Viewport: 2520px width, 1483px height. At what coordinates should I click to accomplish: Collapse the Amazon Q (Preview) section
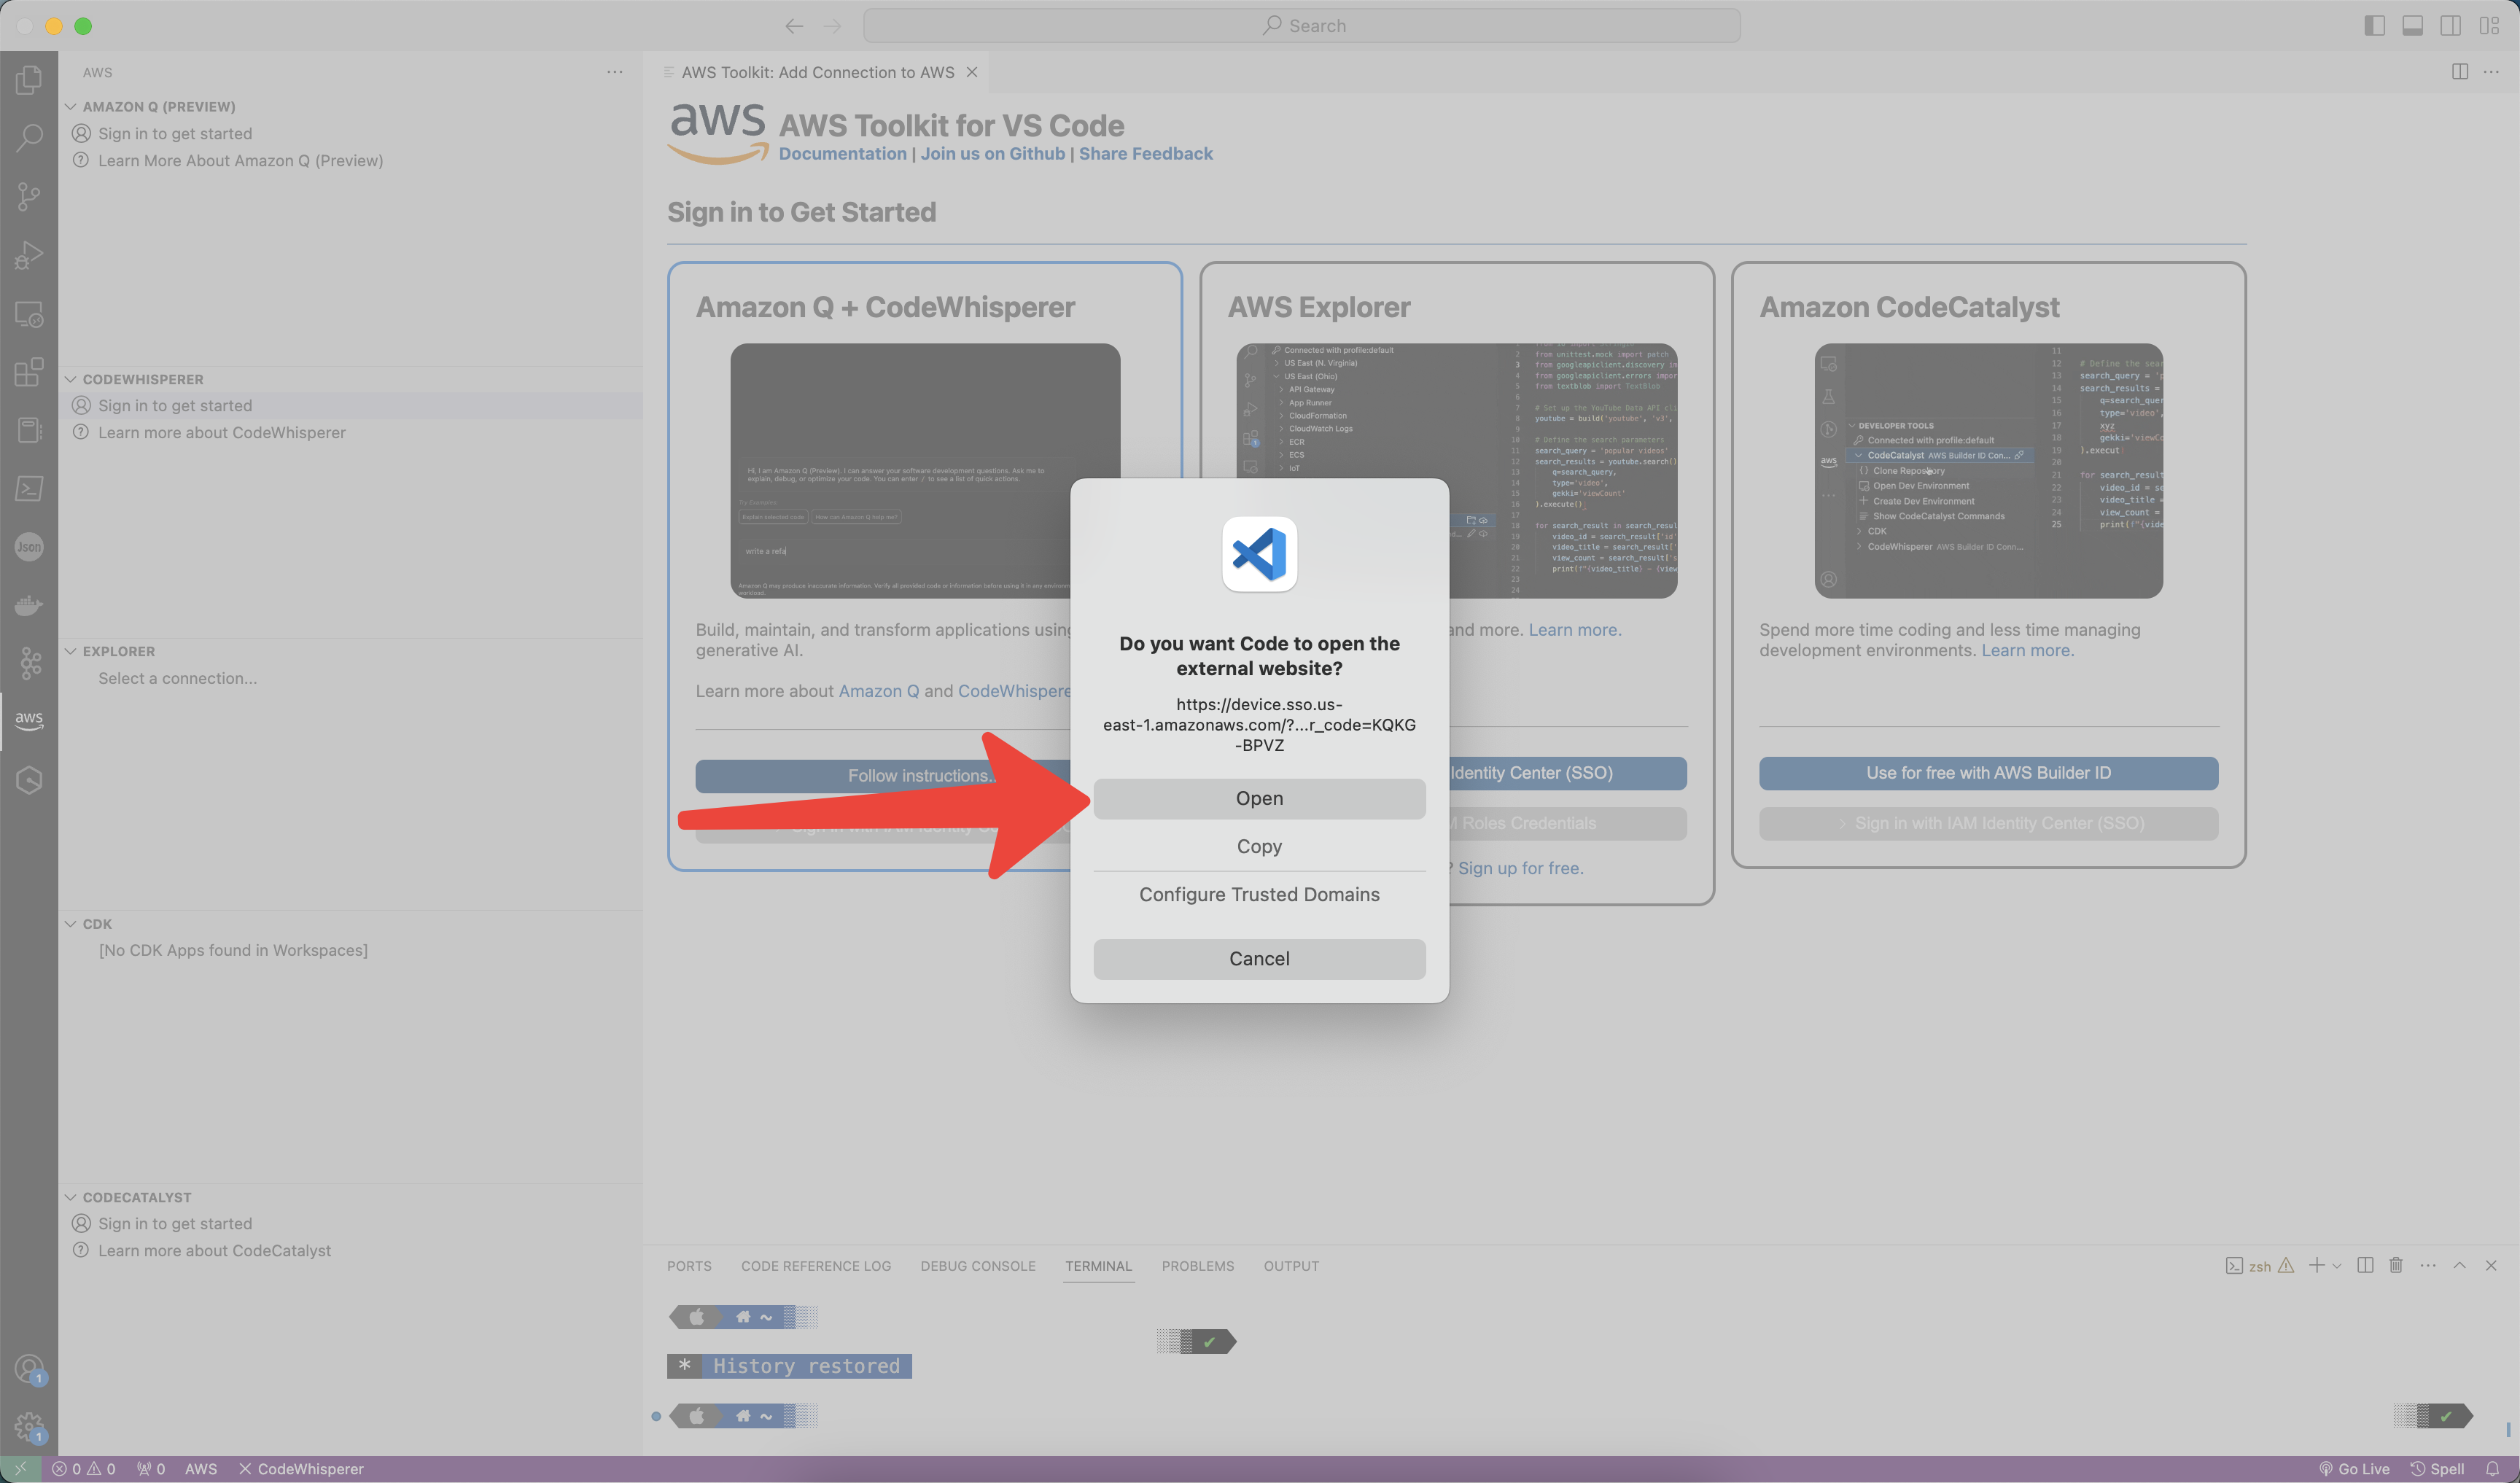[71, 106]
